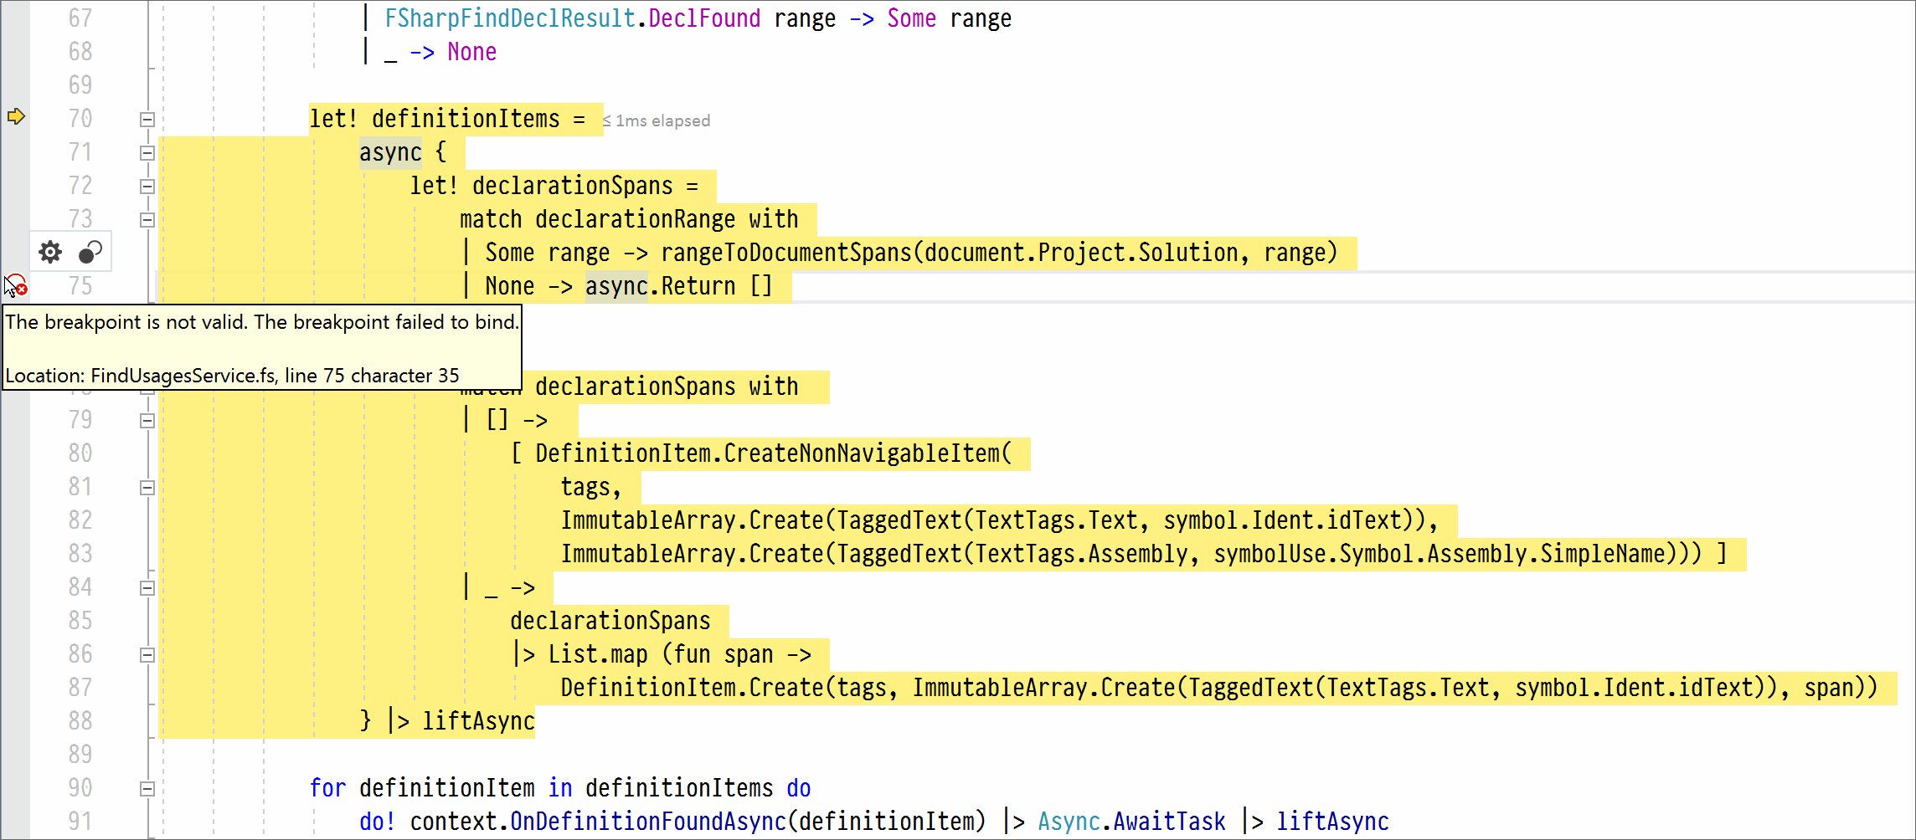Screen dimensions: 1916x840
Task: Collapse the empty-list case at line 79
Action: click(147, 419)
